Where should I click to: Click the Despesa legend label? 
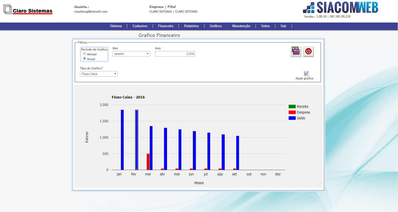pyautogui.click(x=303, y=112)
